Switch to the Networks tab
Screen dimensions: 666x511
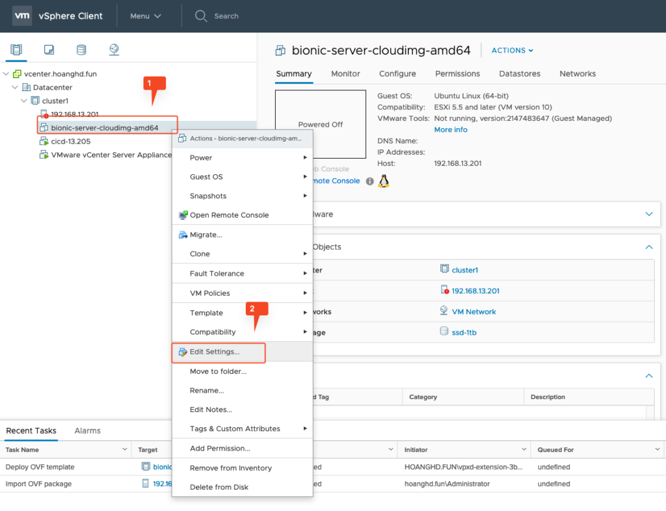[x=578, y=74]
